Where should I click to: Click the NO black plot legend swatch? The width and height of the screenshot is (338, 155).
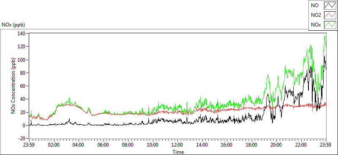tap(330, 5)
